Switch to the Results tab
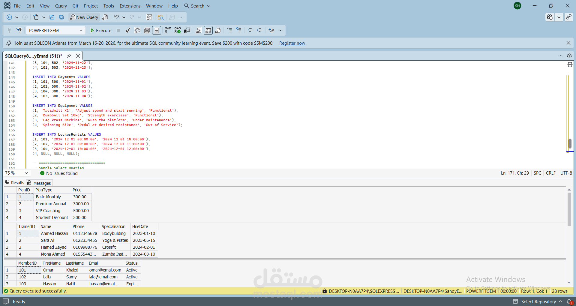The width and height of the screenshot is (576, 306). (x=15, y=182)
